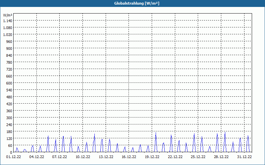Click the 420 y-axis label
Viewport: 265px width, 165px height.
click(x=9, y=104)
